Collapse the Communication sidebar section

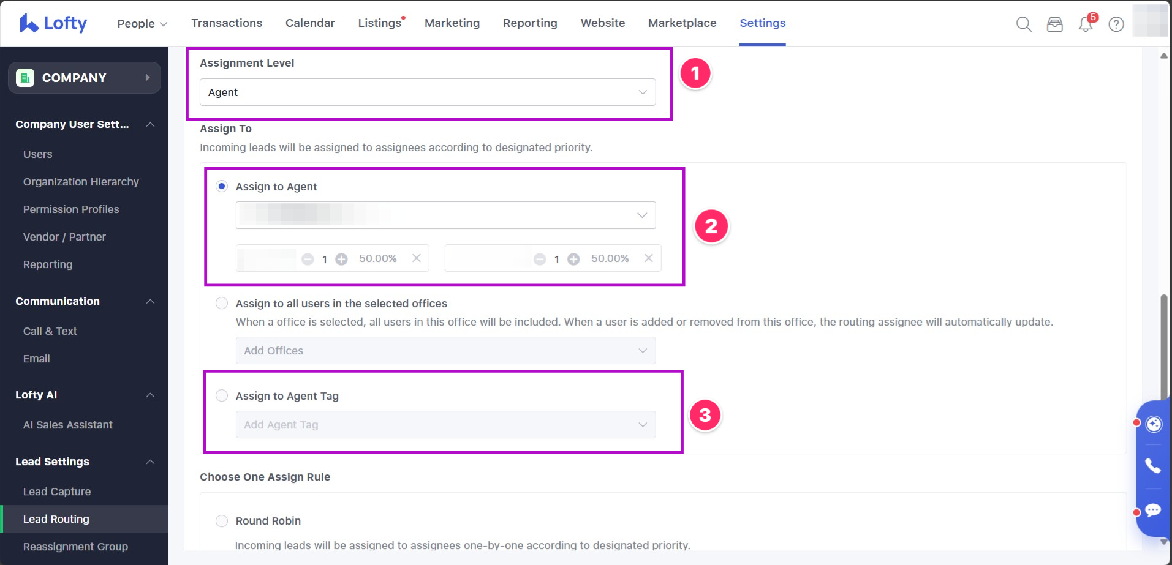click(x=150, y=301)
